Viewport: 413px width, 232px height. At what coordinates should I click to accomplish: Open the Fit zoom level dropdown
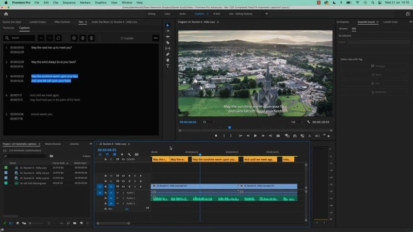209,122
